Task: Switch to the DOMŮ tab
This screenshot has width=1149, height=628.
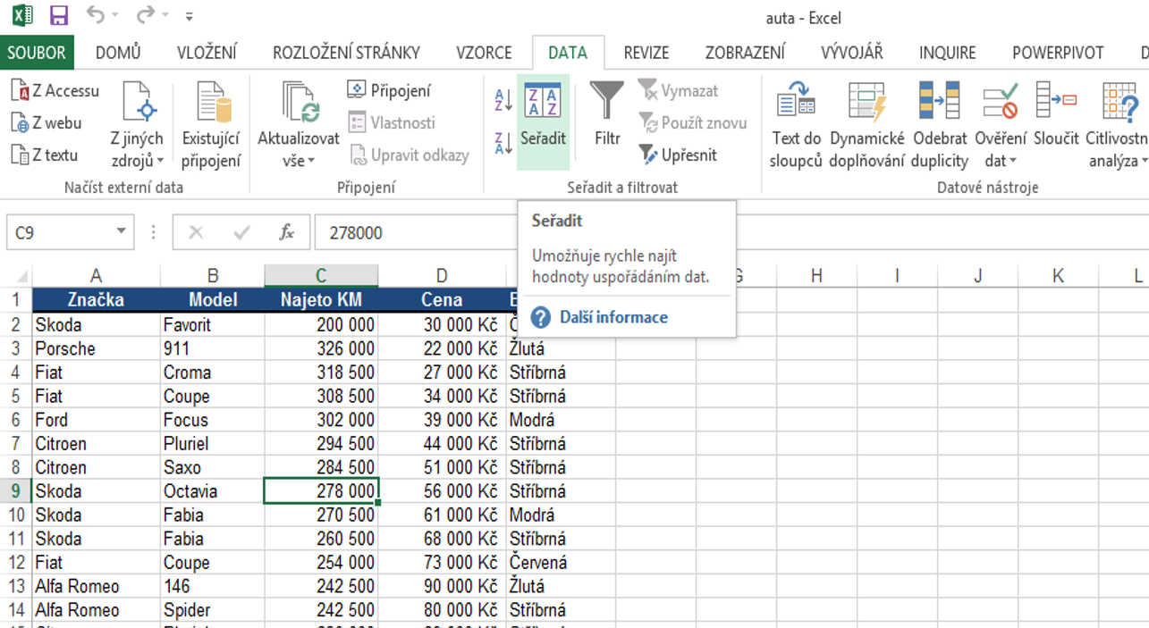Action: point(118,53)
